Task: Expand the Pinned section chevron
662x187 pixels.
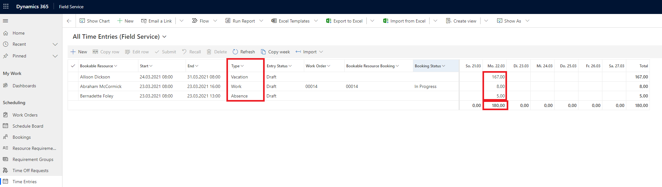Action: pos(55,56)
